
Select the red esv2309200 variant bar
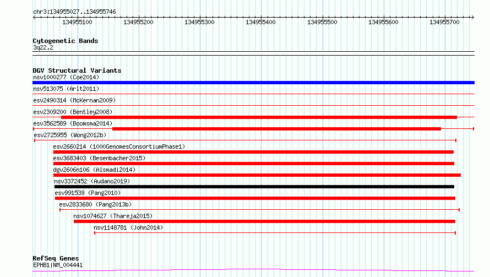(x=259, y=117)
